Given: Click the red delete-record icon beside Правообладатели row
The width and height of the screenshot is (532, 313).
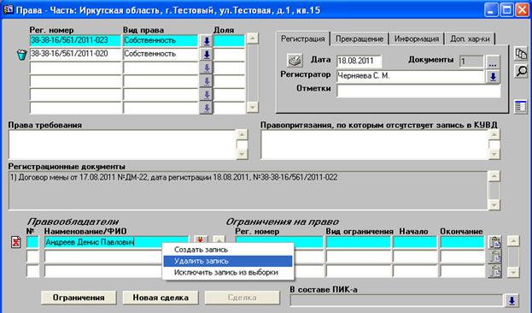Looking at the screenshot, I should click(x=15, y=242).
